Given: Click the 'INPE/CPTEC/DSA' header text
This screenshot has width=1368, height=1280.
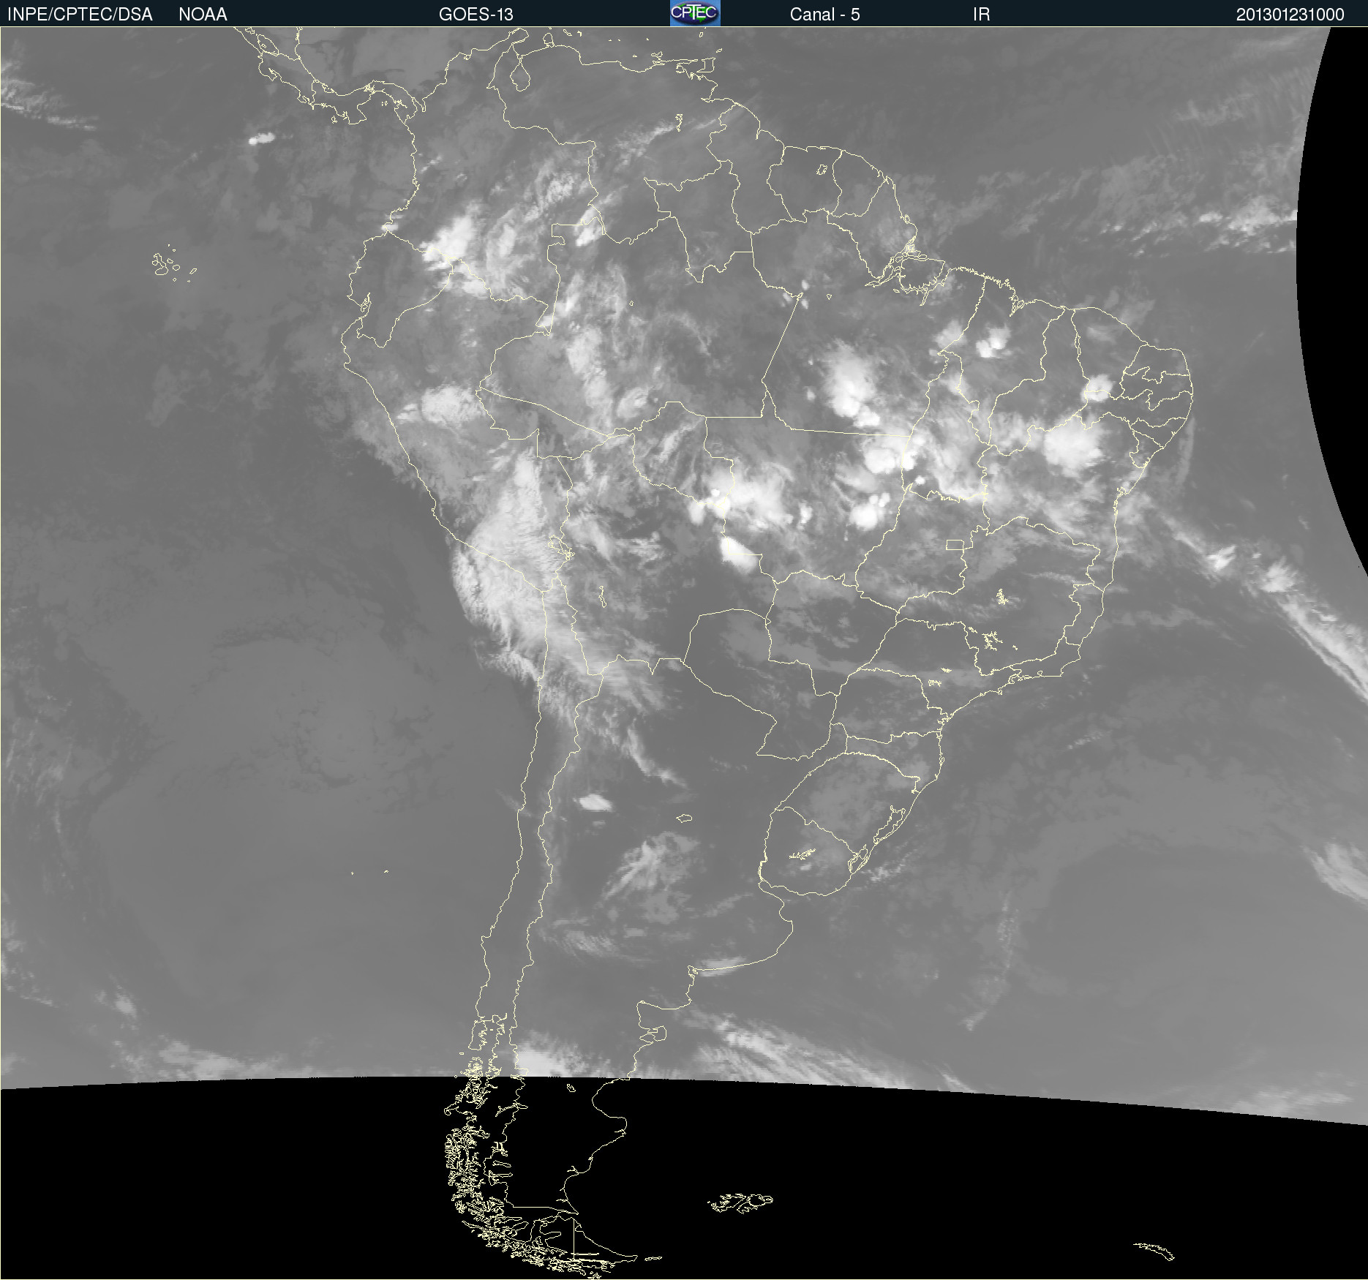Looking at the screenshot, I should coord(80,15).
